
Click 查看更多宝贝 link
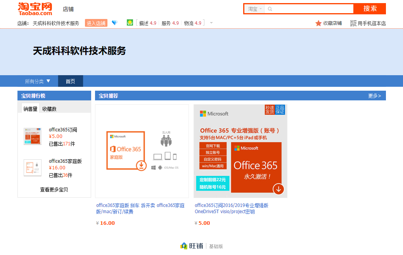click(54, 190)
